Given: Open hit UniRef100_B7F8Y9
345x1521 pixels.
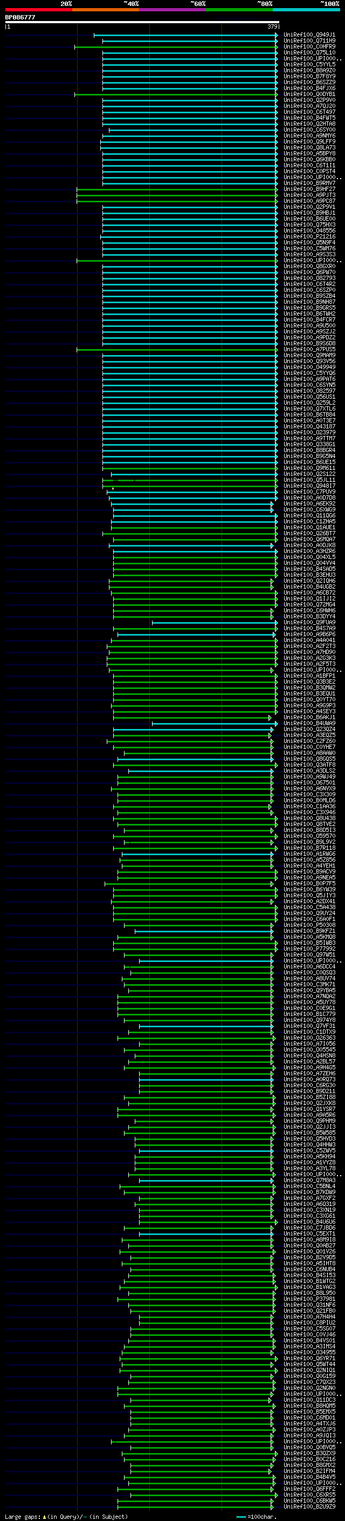Looking at the screenshot, I should (x=309, y=76).
